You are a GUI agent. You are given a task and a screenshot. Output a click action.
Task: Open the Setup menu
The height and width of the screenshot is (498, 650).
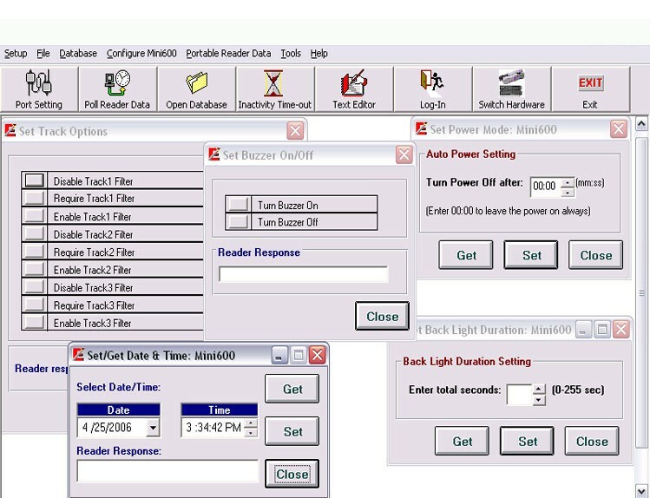pyautogui.click(x=16, y=54)
